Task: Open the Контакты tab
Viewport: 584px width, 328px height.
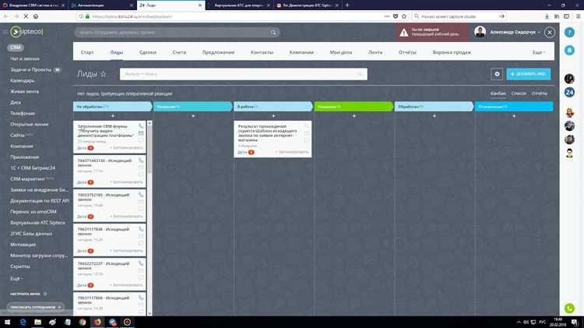Action: 262,52
